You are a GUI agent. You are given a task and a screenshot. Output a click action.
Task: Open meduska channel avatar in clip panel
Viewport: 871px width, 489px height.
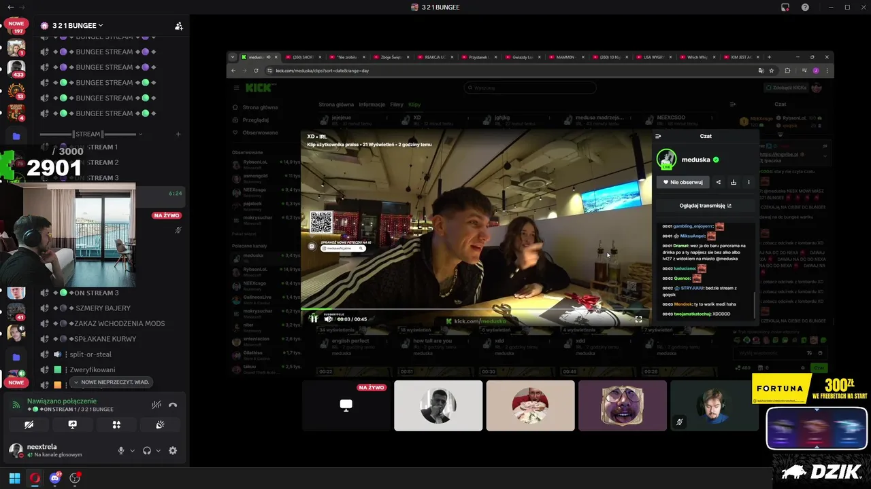click(666, 160)
